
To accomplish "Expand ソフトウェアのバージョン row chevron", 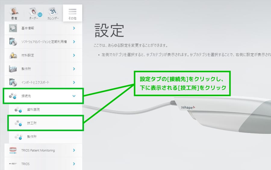I will 74,42.
